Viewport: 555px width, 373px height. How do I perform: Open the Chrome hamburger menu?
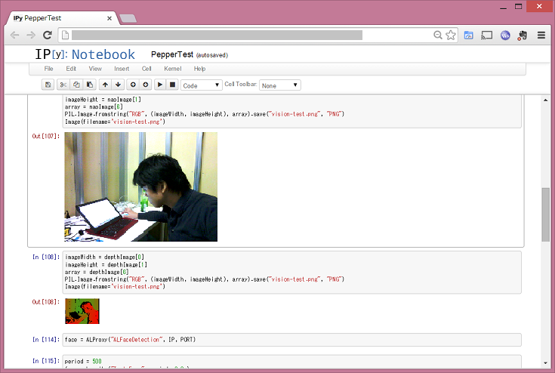pyautogui.click(x=541, y=35)
